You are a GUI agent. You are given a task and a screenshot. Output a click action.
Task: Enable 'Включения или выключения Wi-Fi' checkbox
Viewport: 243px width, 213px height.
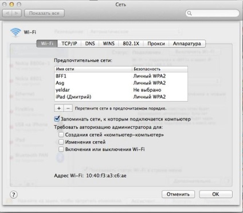coord(61,149)
